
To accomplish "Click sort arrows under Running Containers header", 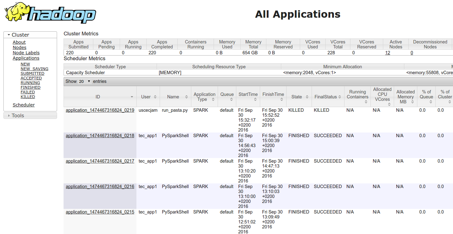I will pos(366,102).
